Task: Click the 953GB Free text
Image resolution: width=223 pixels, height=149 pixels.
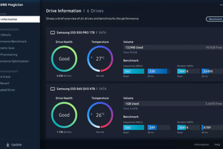Action: pos(214,47)
